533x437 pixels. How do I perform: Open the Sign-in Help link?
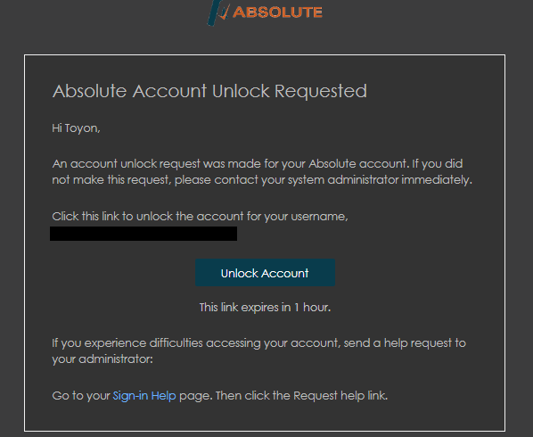(x=144, y=395)
